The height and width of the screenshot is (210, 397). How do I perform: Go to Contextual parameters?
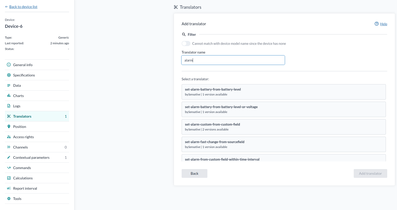point(31,157)
